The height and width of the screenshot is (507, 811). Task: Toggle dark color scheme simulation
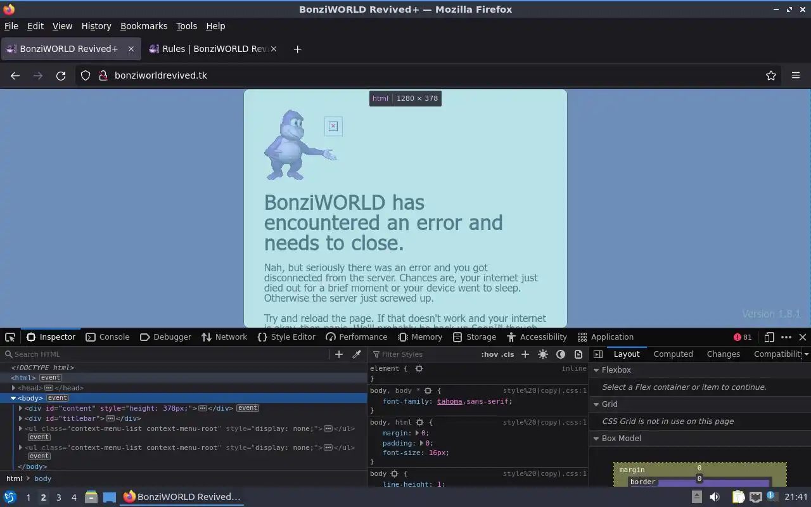click(561, 354)
